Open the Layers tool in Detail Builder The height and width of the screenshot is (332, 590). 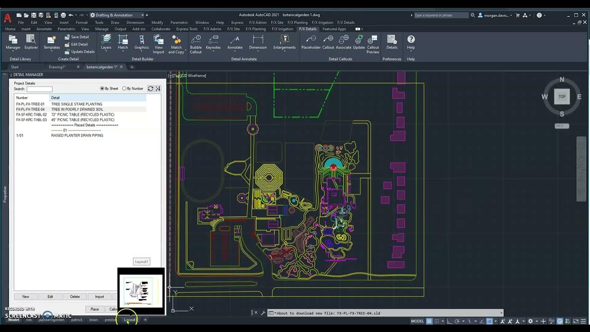tap(106, 42)
